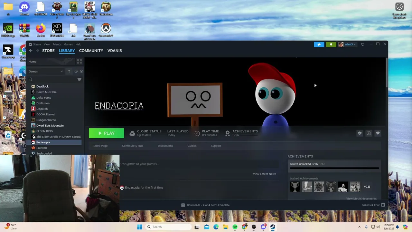This screenshot has width=412, height=232.
Task: Open the VDANI3 profile tab
Action: [x=115, y=51]
